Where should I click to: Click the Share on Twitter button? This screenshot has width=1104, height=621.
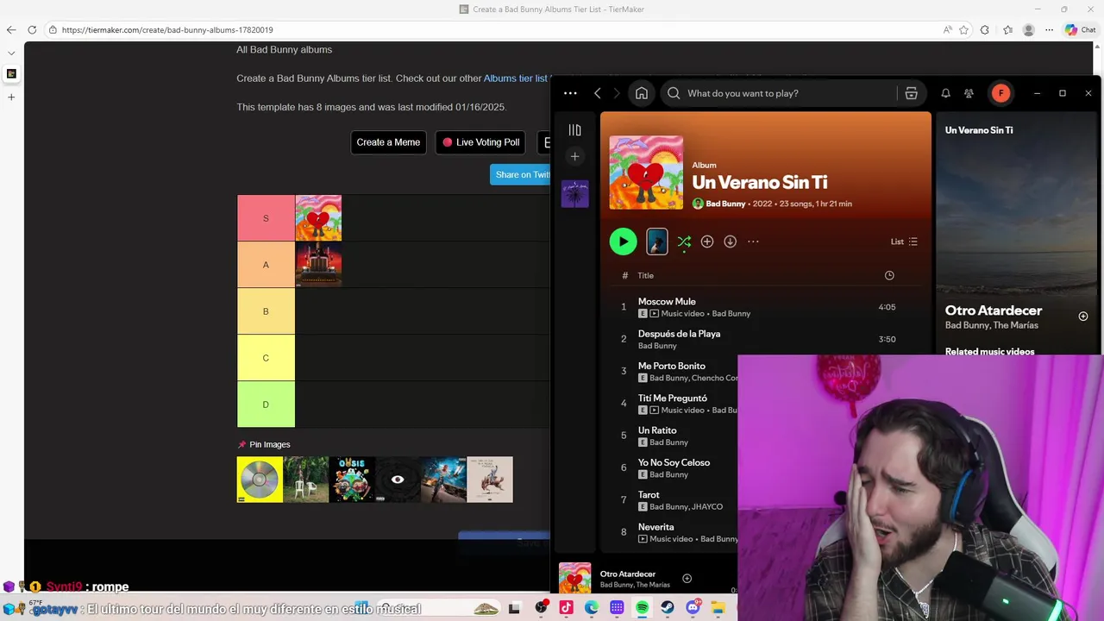tap(520, 174)
